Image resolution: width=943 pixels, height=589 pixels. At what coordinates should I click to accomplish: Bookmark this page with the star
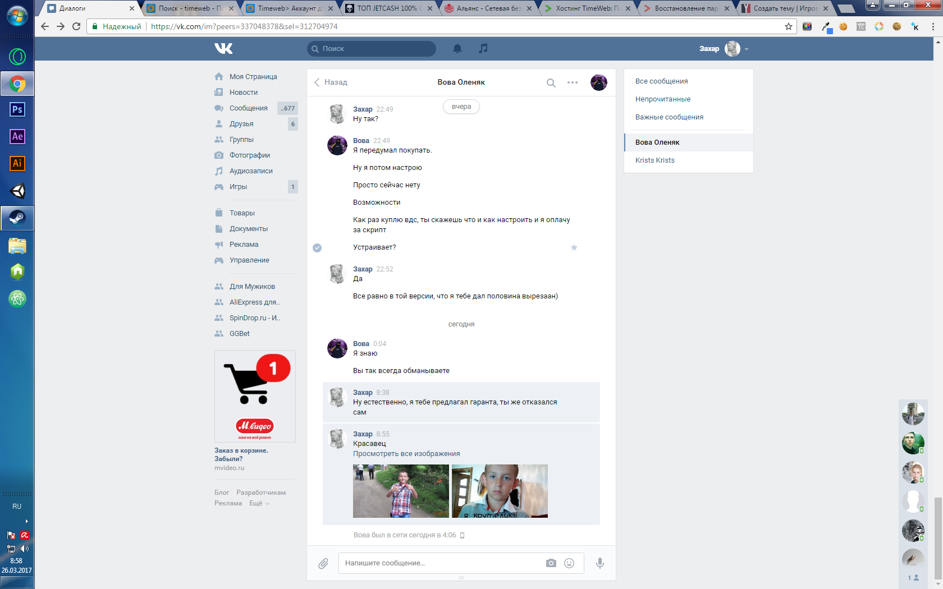coord(788,26)
